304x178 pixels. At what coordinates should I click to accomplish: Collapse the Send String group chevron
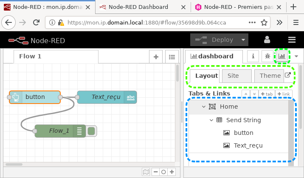point(211,120)
